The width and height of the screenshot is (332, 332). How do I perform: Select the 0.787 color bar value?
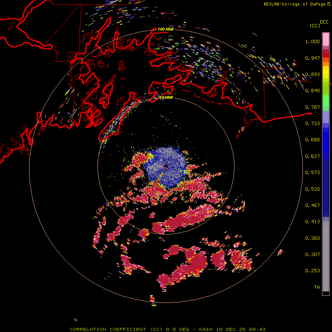click(312, 107)
